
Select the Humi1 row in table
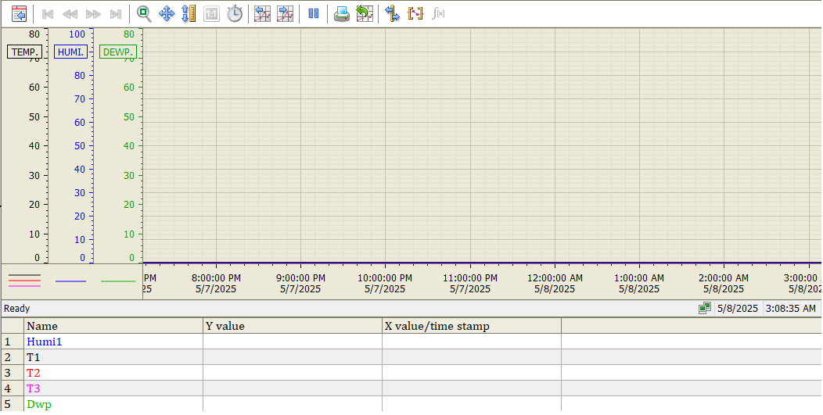(x=44, y=342)
